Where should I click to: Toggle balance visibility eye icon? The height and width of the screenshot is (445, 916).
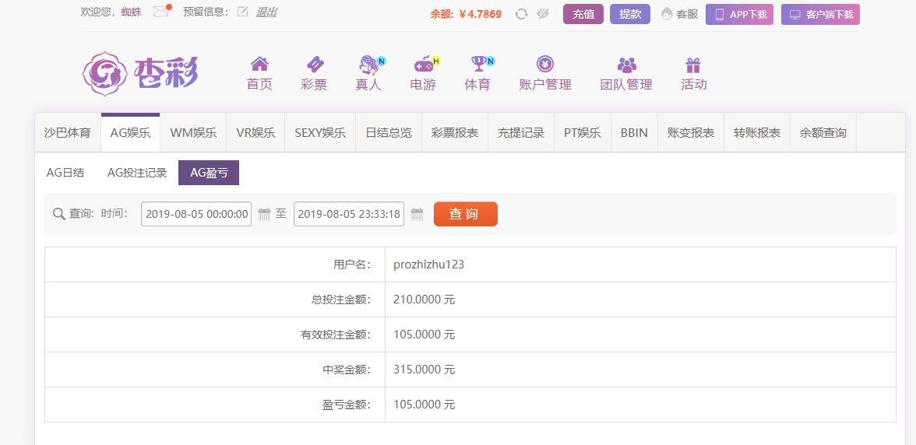[543, 14]
